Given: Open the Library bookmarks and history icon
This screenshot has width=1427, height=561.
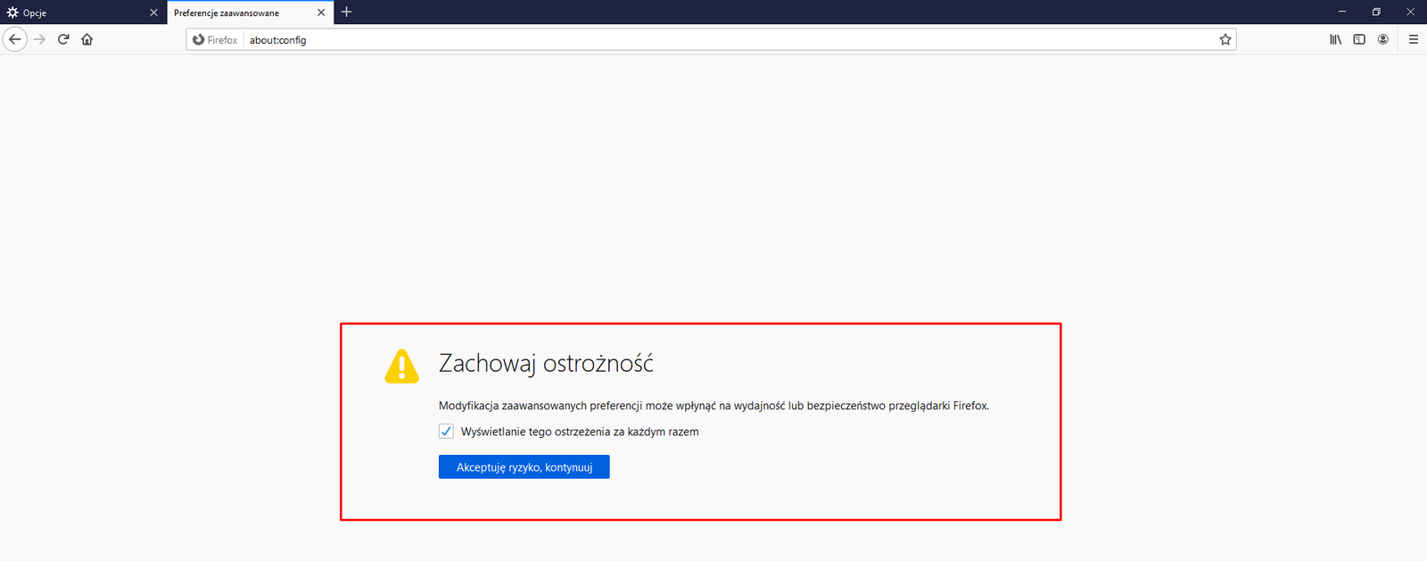Looking at the screenshot, I should click(x=1335, y=39).
